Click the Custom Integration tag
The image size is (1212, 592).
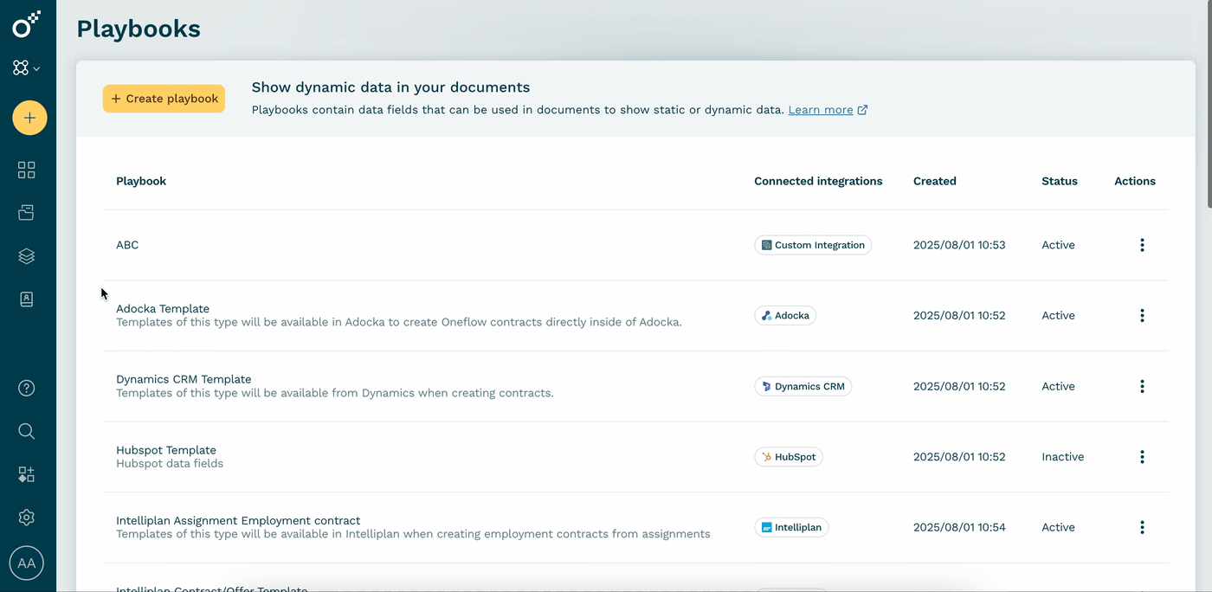tap(813, 245)
